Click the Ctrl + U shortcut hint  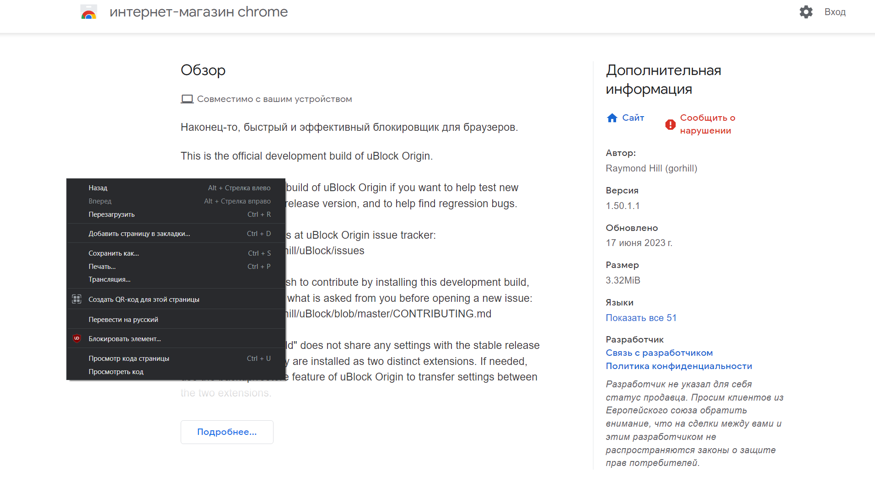(259, 359)
